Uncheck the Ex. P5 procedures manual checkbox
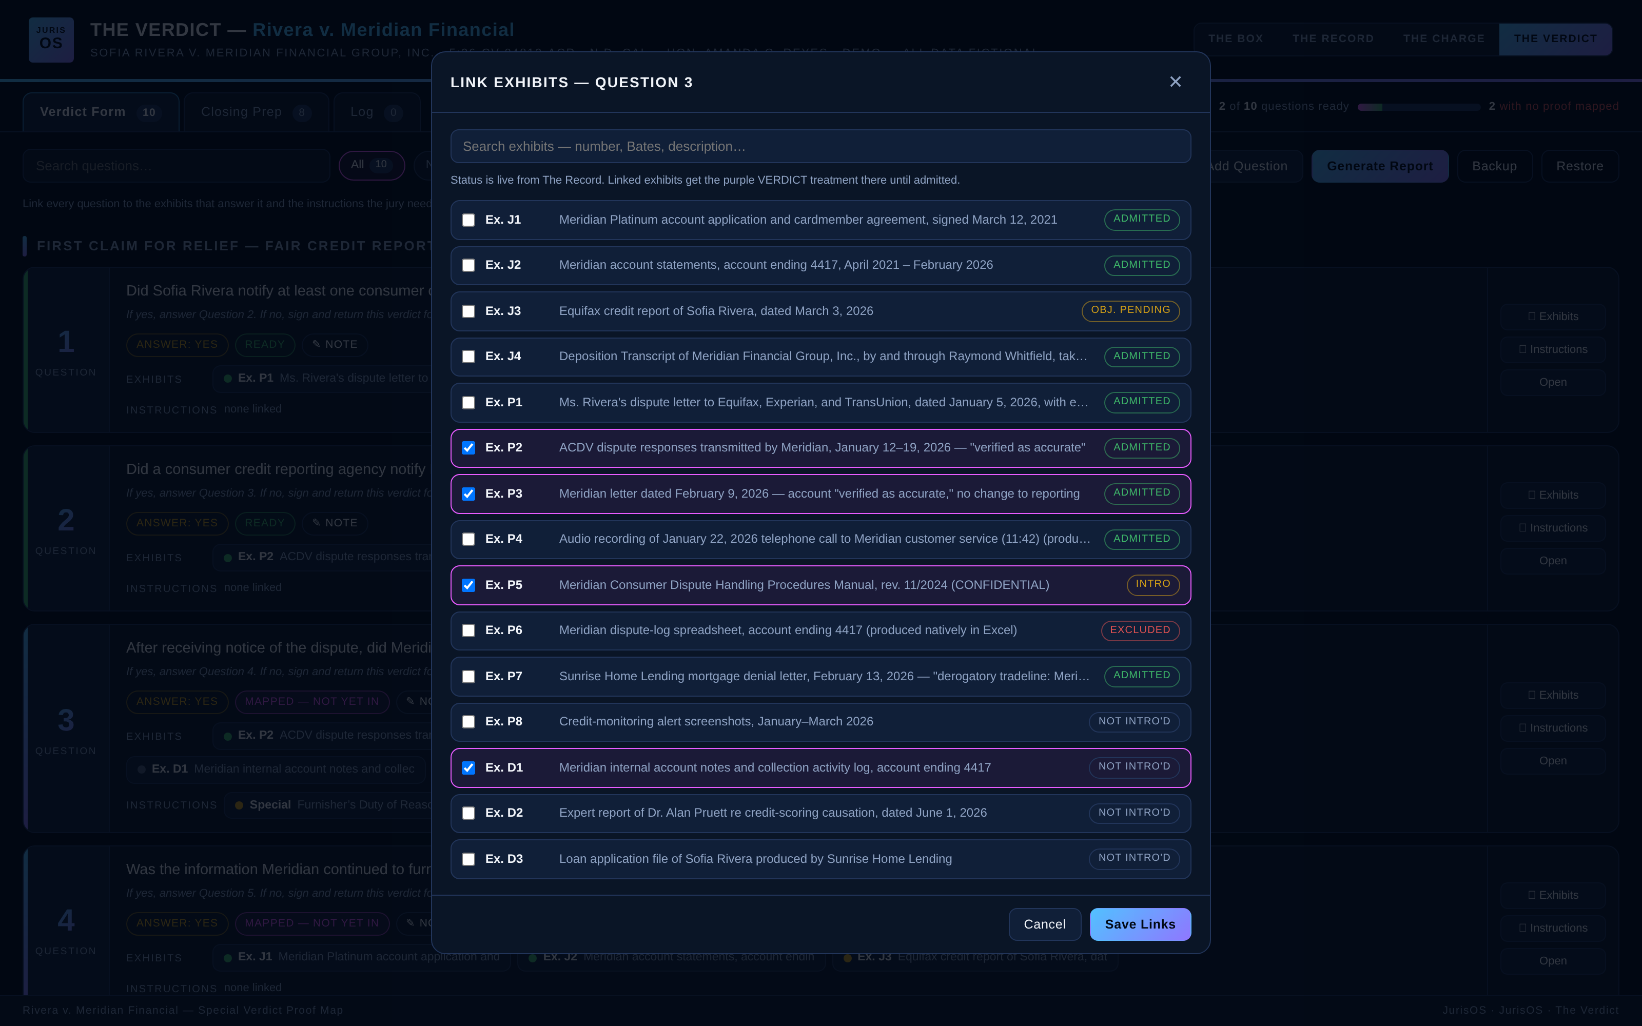Viewport: 1642px width, 1026px height. click(x=468, y=586)
